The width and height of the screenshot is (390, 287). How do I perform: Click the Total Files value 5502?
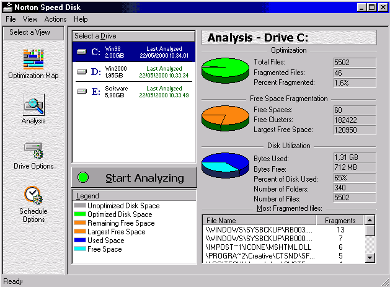click(355, 63)
